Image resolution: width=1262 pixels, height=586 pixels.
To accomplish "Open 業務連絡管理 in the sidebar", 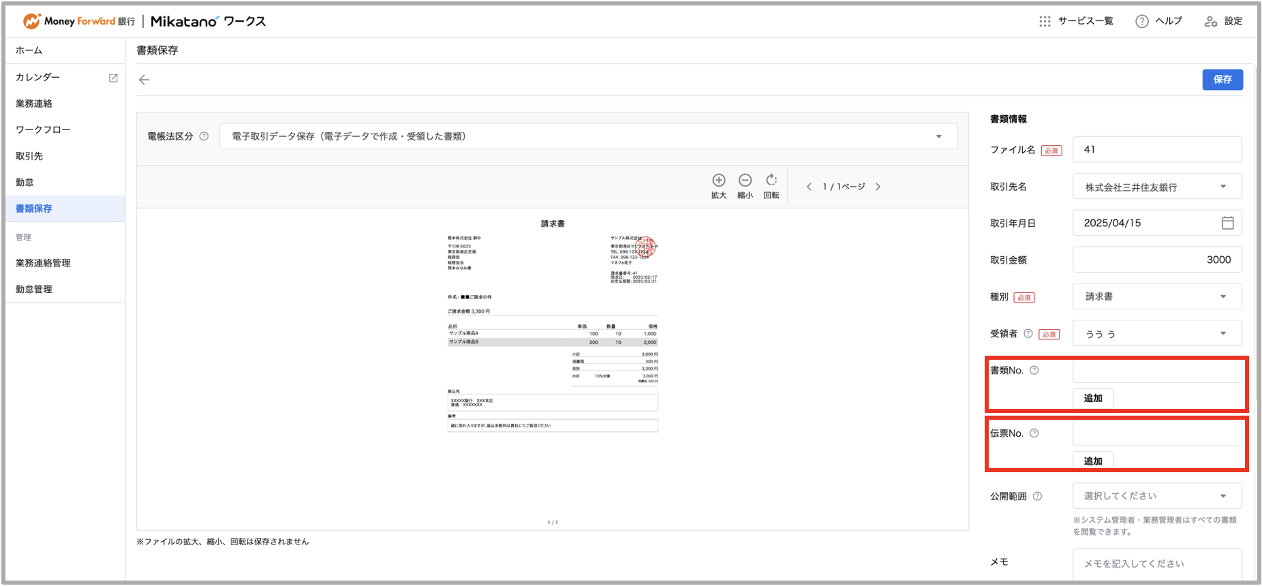I will [x=65, y=263].
